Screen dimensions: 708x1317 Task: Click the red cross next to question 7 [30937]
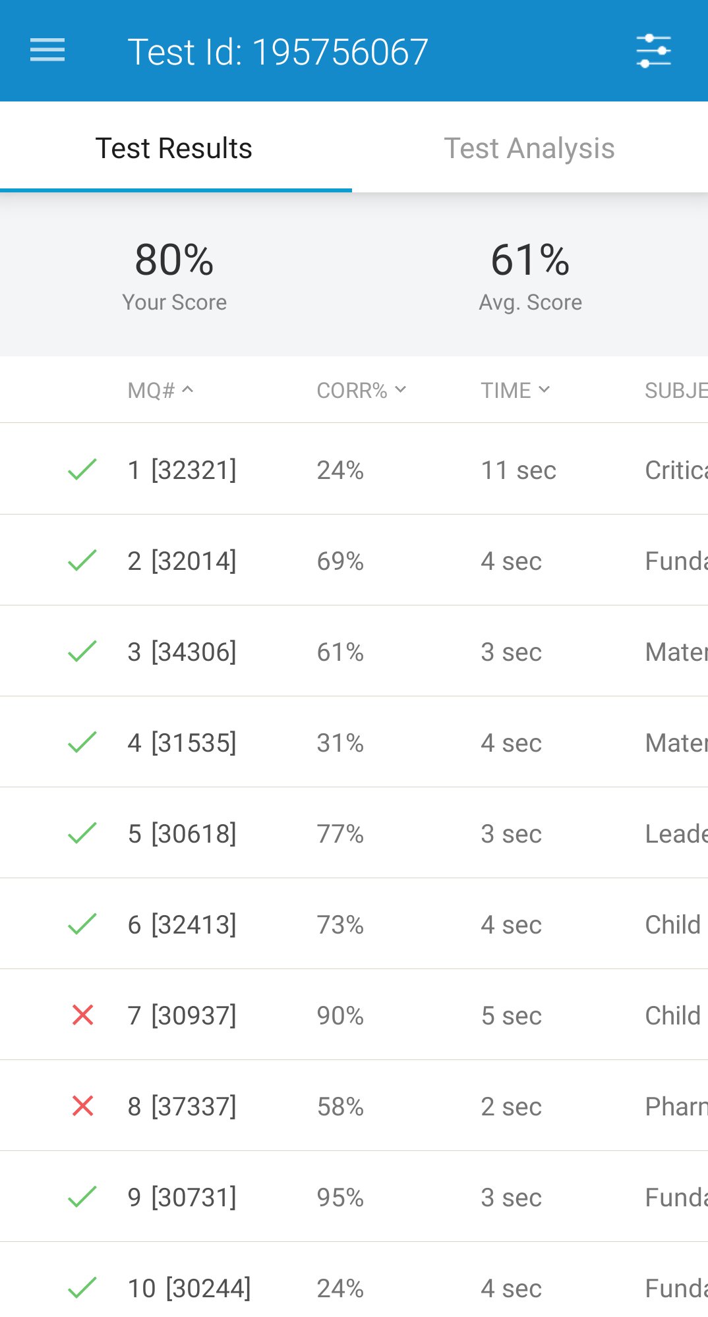tap(82, 1015)
